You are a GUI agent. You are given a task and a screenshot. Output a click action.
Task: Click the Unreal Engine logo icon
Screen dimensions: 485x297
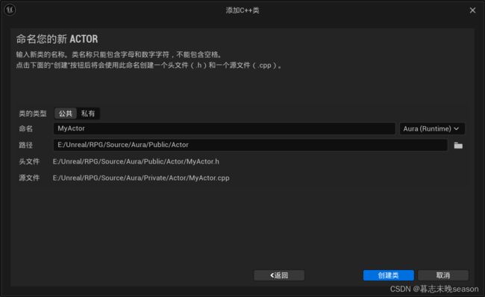(x=10, y=10)
